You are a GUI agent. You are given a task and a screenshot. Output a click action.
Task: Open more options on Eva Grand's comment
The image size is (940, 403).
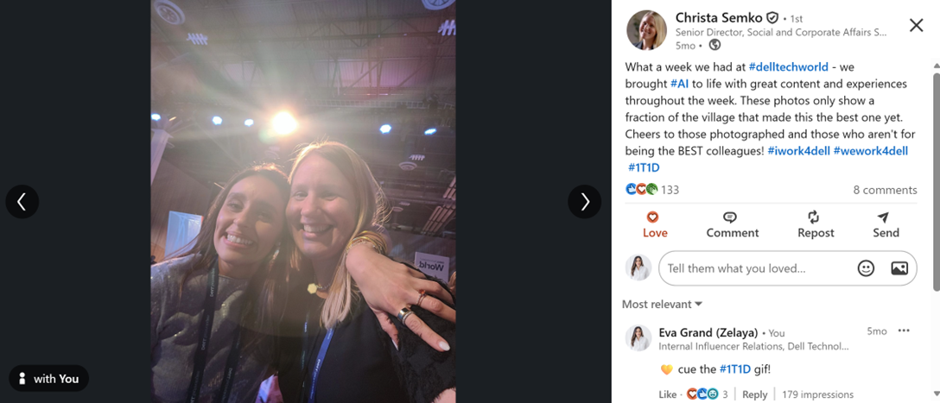[x=904, y=331]
